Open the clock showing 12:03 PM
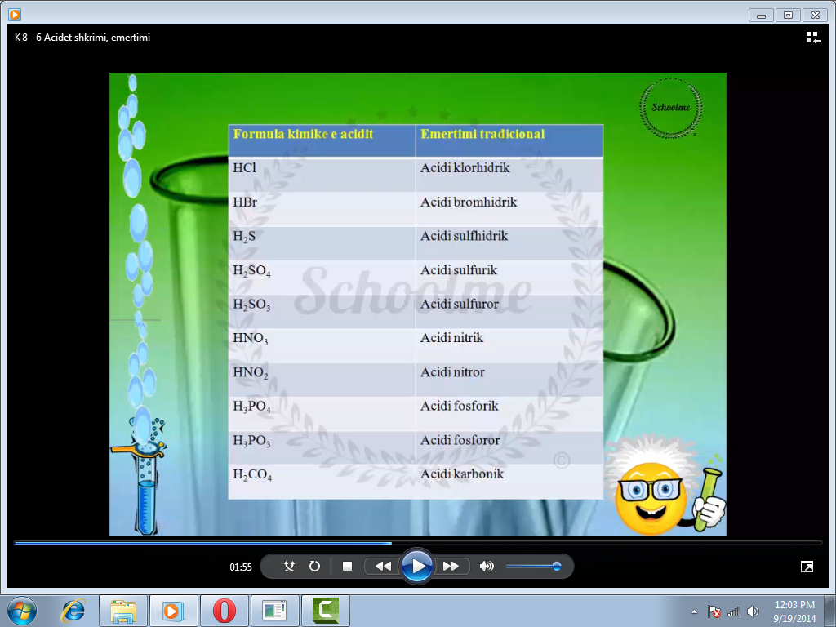The image size is (836, 627). coord(794,611)
